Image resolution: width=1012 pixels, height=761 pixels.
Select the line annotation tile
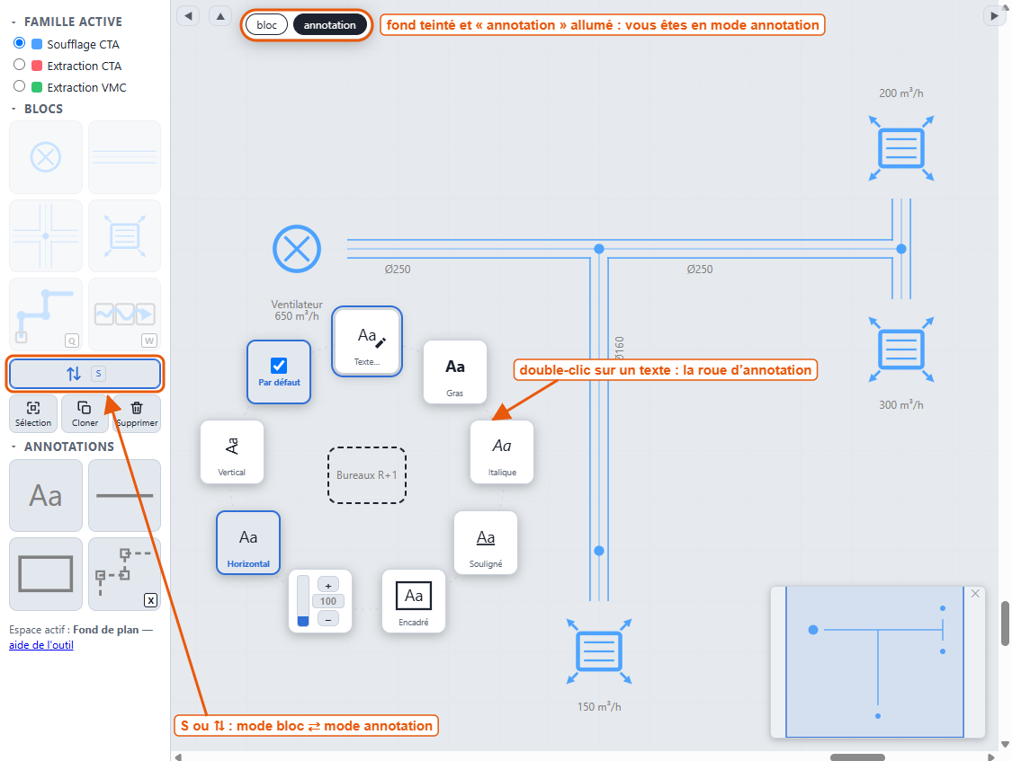[124, 496]
